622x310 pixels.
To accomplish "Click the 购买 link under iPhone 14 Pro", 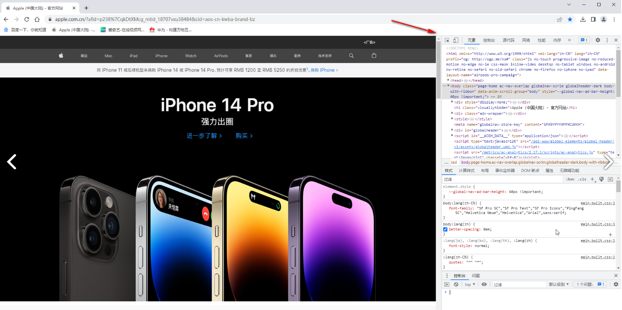I will pyautogui.click(x=244, y=136).
